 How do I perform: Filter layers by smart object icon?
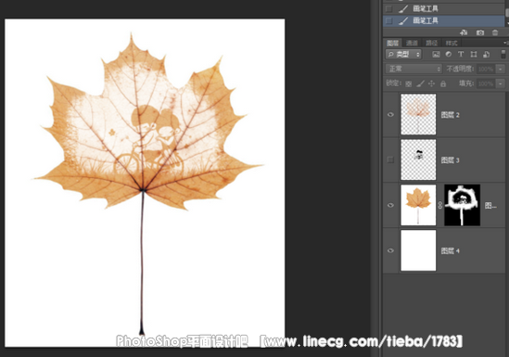tap(486, 54)
